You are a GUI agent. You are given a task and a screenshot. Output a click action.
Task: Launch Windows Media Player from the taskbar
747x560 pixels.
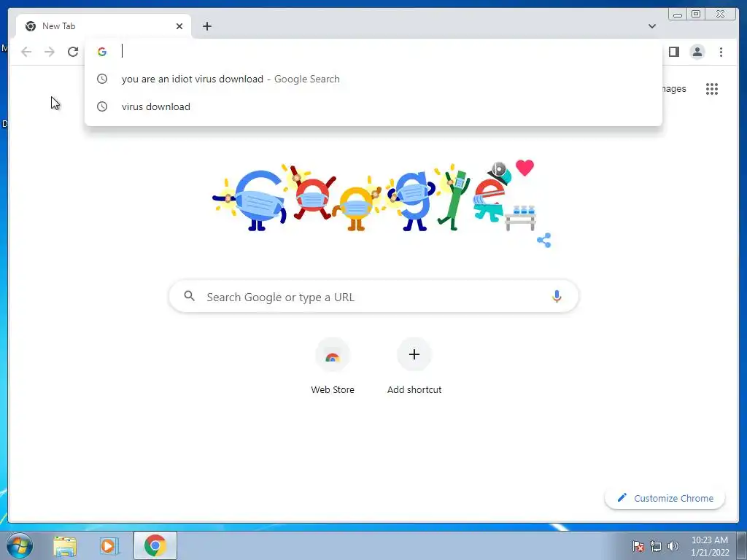pyautogui.click(x=109, y=545)
